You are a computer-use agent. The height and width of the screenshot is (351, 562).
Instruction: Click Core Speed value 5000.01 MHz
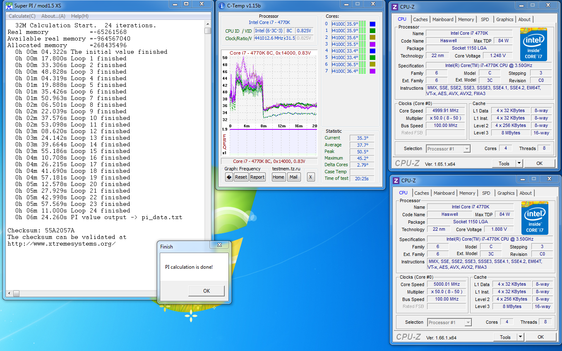coord(447,284)
